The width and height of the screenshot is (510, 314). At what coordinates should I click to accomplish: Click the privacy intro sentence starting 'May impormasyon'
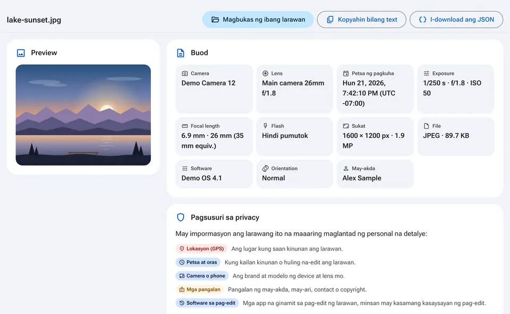tap(301, 234)
